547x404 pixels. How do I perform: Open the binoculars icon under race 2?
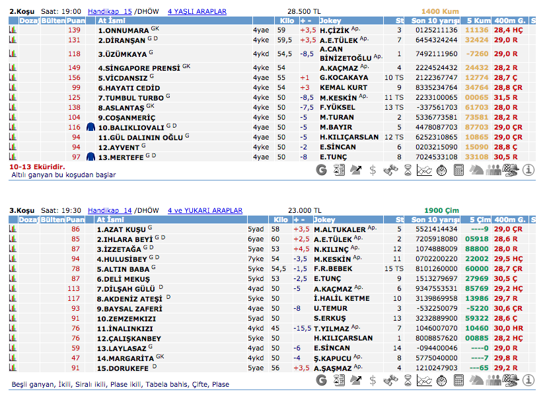[390, 170]
